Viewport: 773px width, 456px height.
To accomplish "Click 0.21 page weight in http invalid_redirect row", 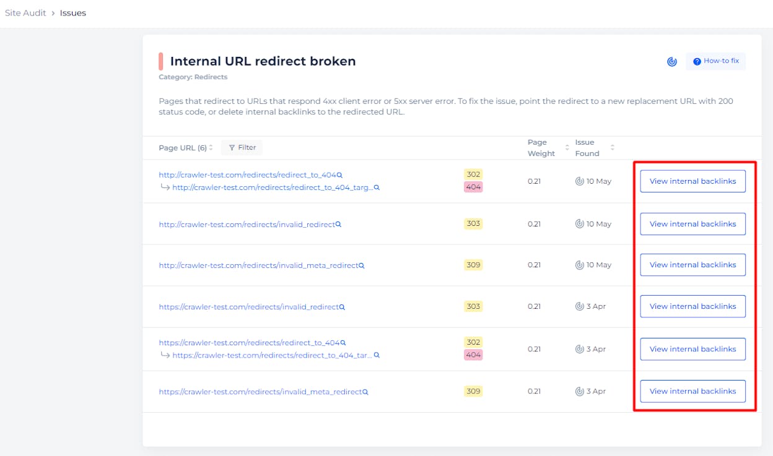I will 534,224.
